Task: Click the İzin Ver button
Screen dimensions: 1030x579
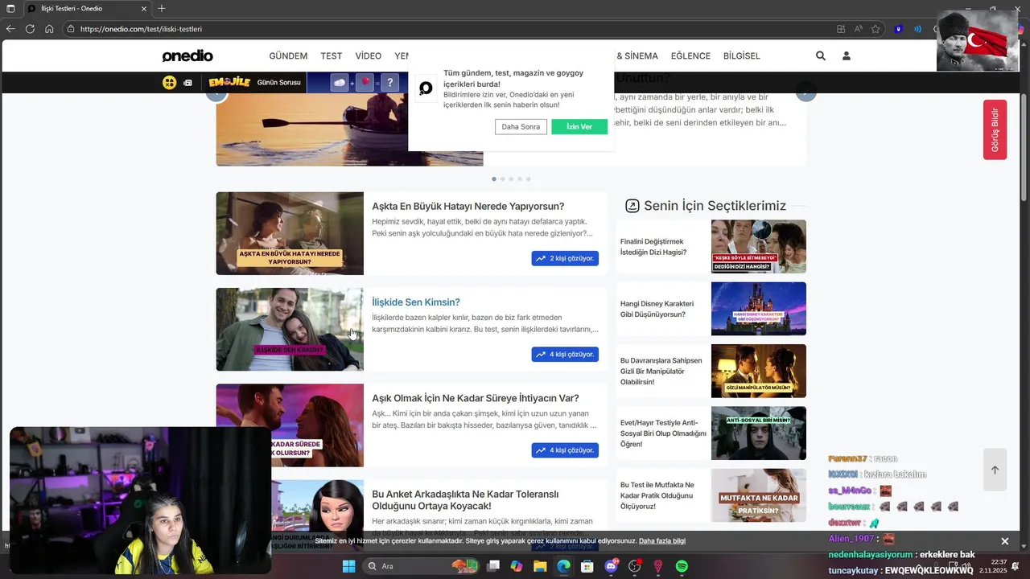Action: pos(579,126)
